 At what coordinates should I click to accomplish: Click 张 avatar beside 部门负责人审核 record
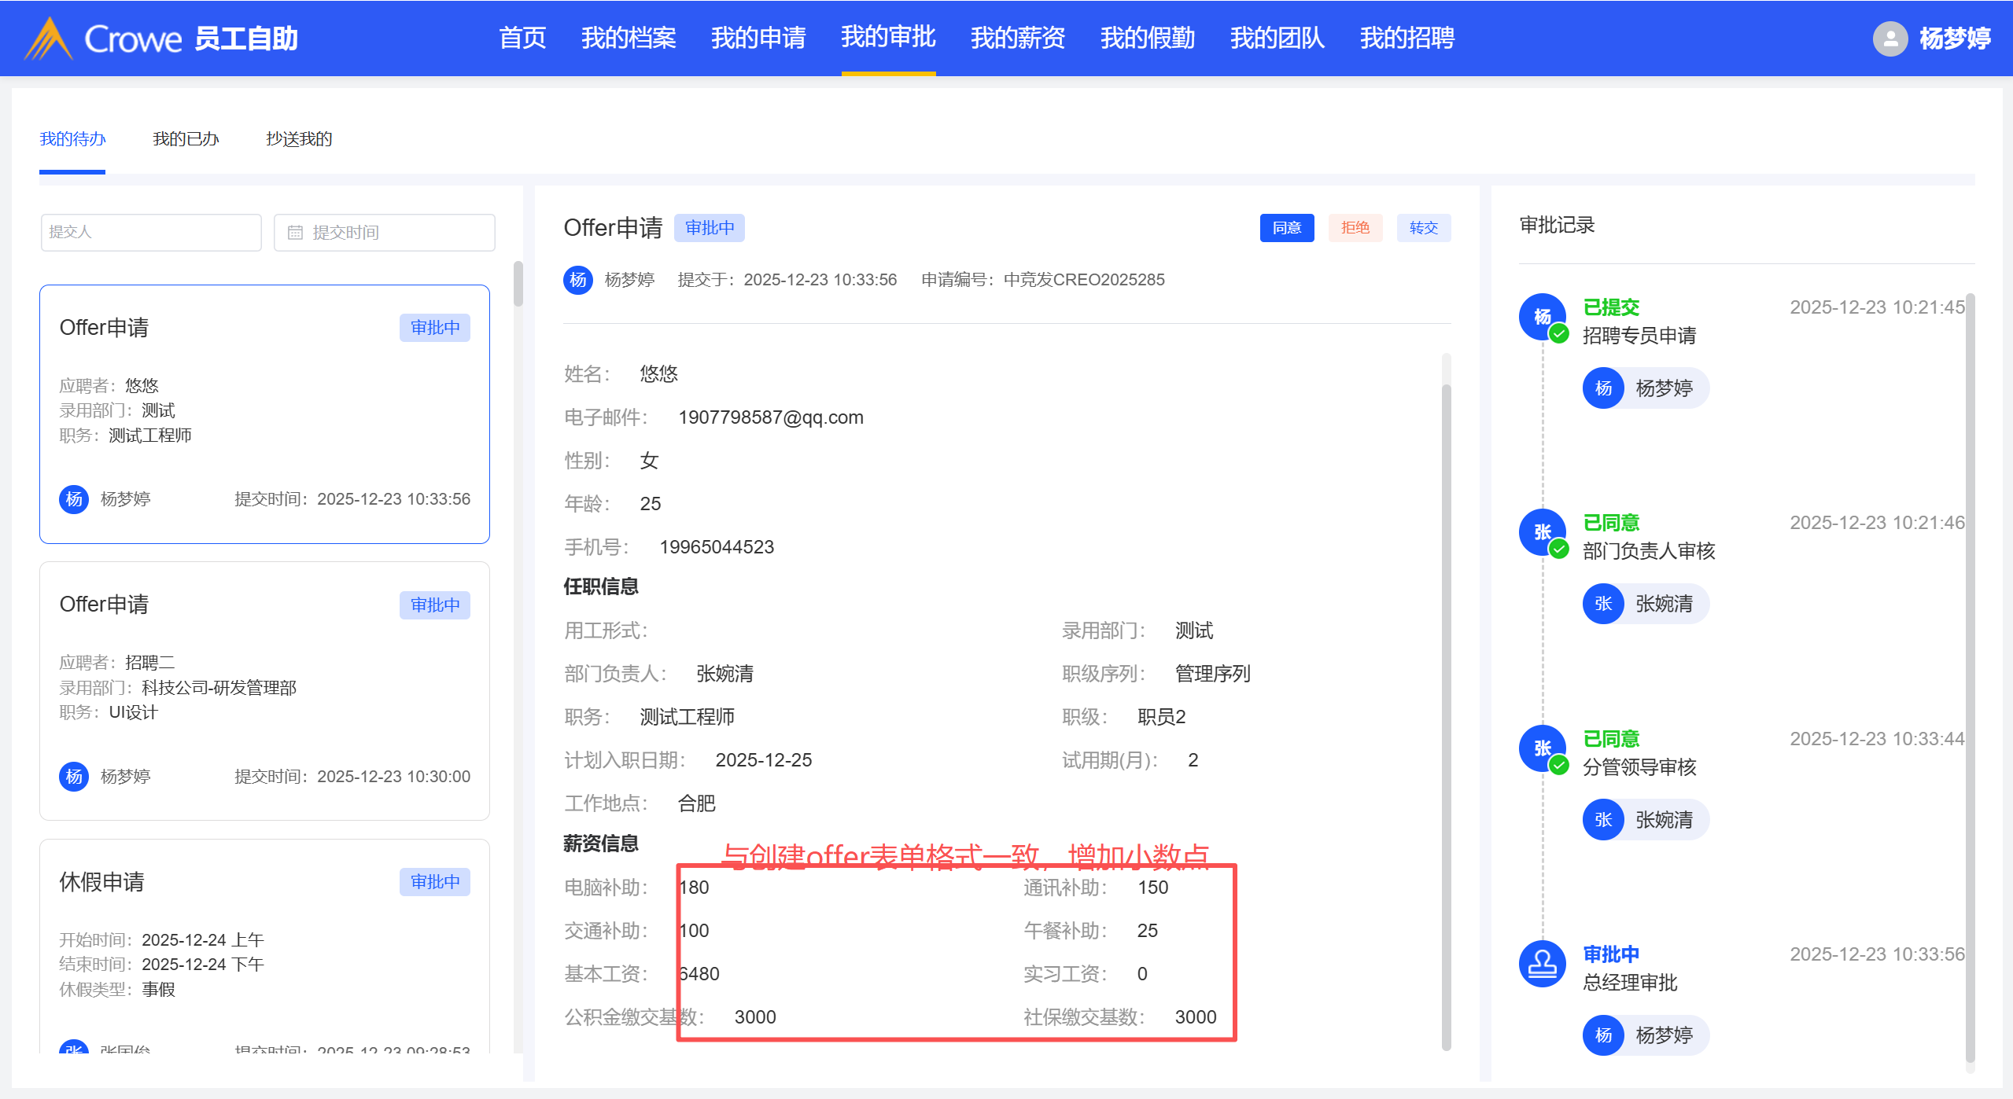click(x=1542, y=532)
